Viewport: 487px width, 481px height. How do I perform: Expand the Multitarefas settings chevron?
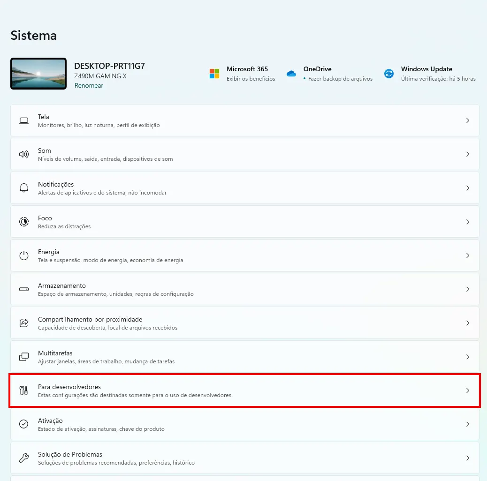point(468,357)
